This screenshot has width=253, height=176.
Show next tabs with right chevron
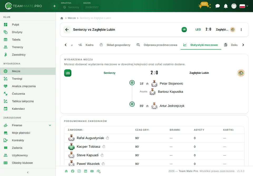pyautogui.click(x=243, y=45)
